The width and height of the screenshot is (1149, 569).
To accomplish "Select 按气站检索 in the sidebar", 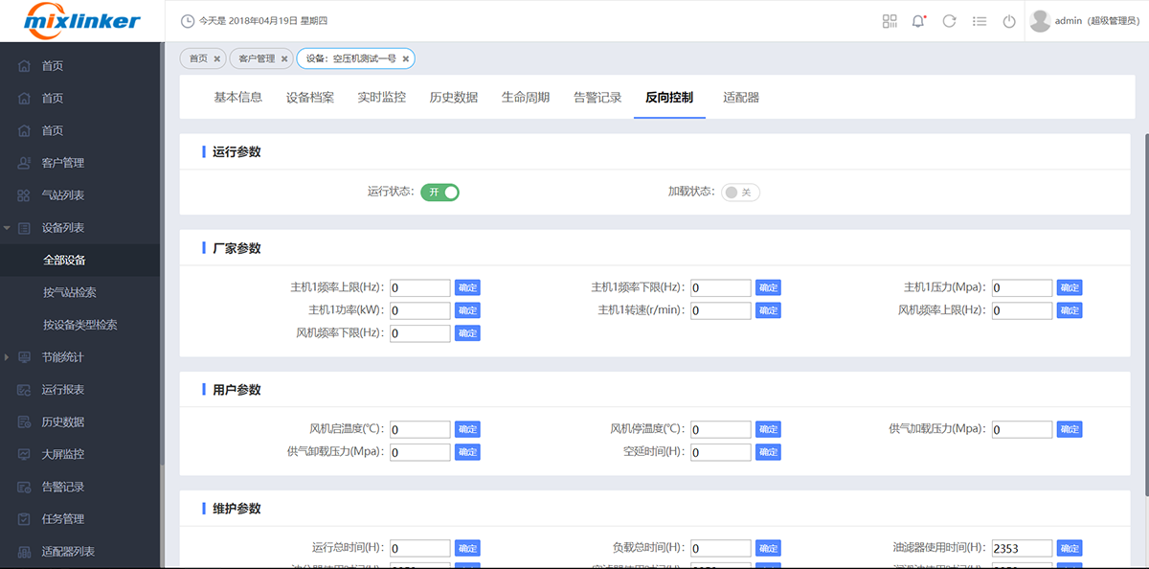I will 70,292.
